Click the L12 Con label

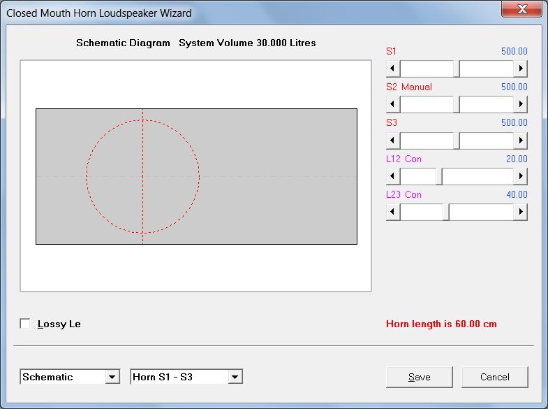[x=403, y=159]
